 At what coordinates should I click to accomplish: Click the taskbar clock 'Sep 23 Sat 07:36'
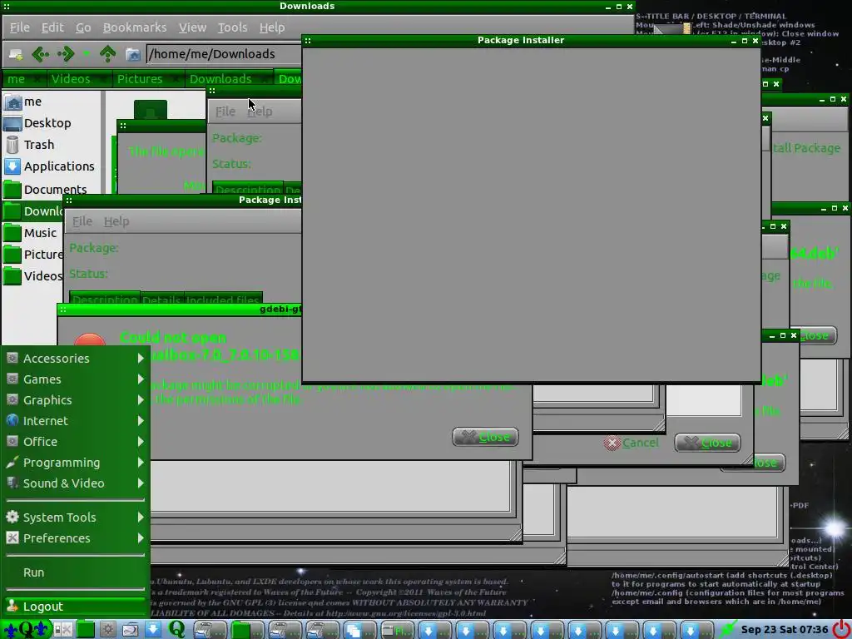coord(784,629)
